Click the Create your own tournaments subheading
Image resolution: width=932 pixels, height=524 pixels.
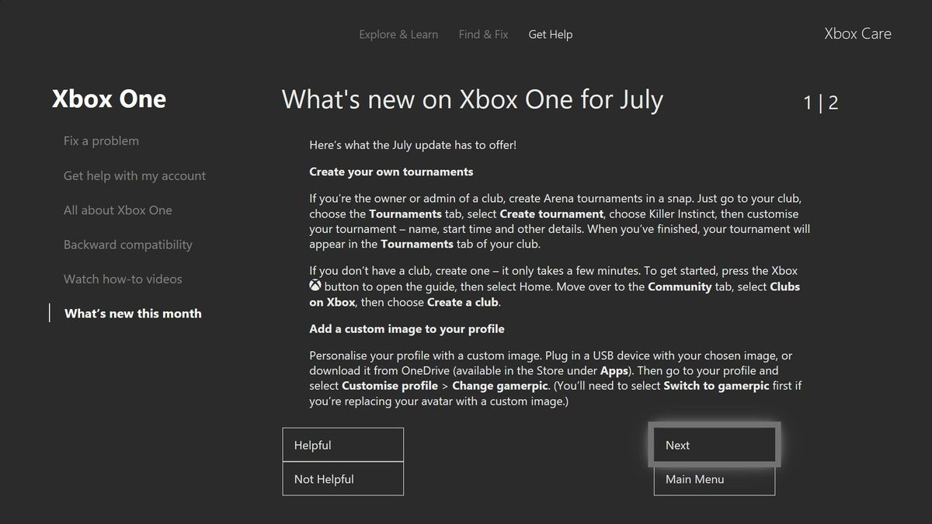click(391, 172)
